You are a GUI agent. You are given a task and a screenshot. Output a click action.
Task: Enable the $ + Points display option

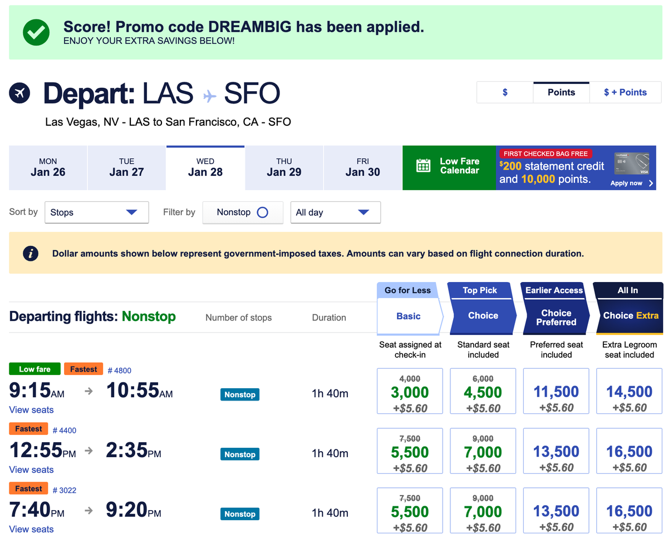click(625, 92)
